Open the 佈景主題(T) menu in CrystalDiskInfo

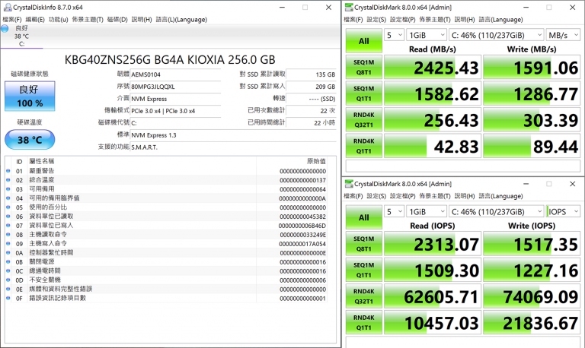[88, 19]
